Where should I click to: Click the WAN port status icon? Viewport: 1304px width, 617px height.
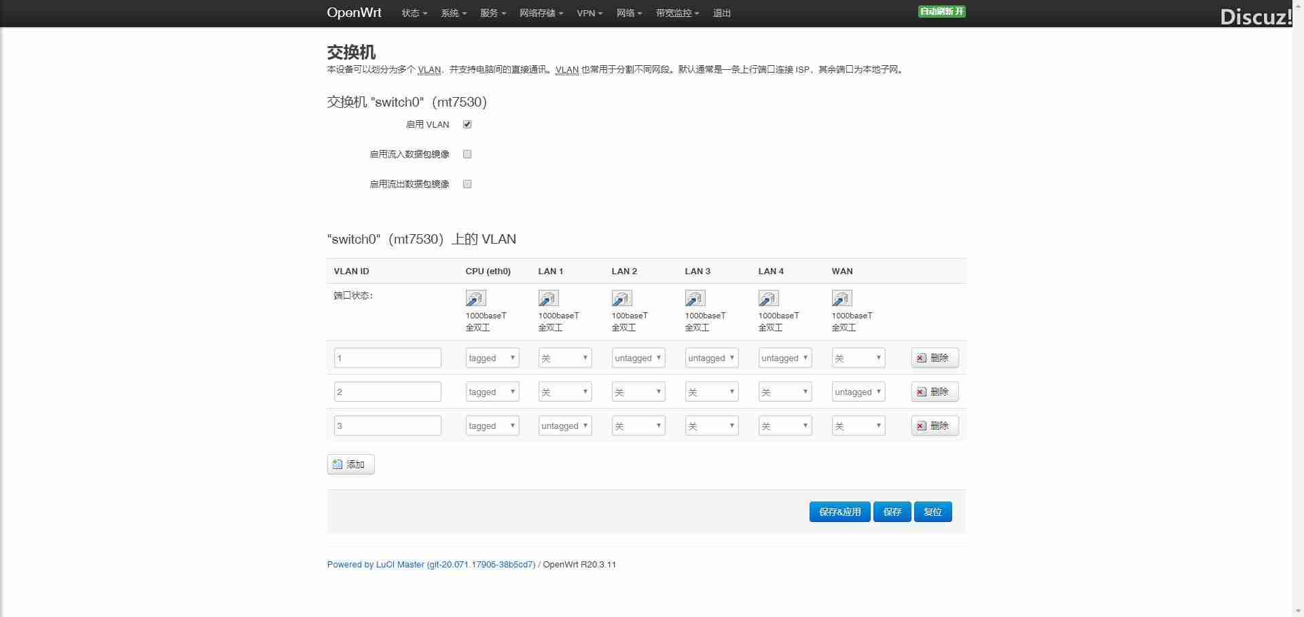(x=841, y=299)
